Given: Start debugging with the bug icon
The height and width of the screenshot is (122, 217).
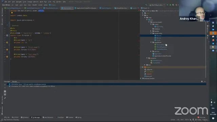Looking at the screenshot, I should (170, 5).
